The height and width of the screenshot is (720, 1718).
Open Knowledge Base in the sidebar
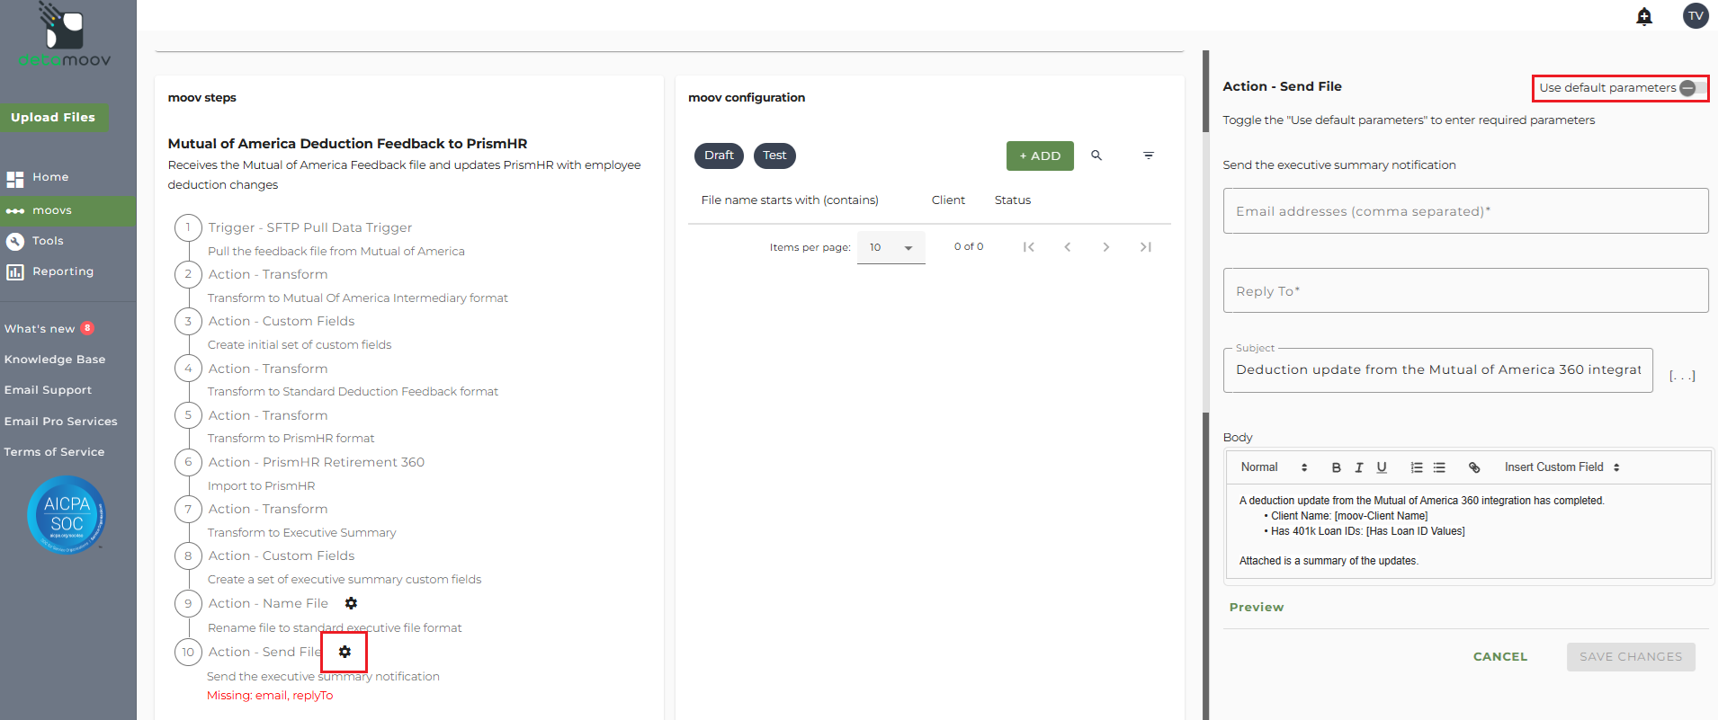point(55,360)
